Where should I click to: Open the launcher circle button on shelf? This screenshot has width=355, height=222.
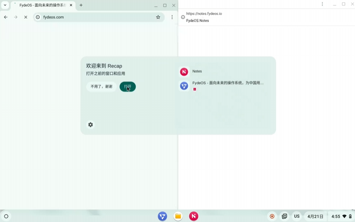6,217
